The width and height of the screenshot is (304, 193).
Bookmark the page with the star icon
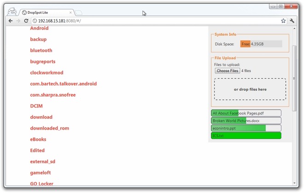283,21
